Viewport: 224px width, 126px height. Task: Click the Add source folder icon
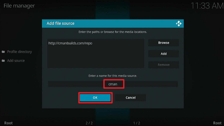pyautogui.click(x=3, y=60)
